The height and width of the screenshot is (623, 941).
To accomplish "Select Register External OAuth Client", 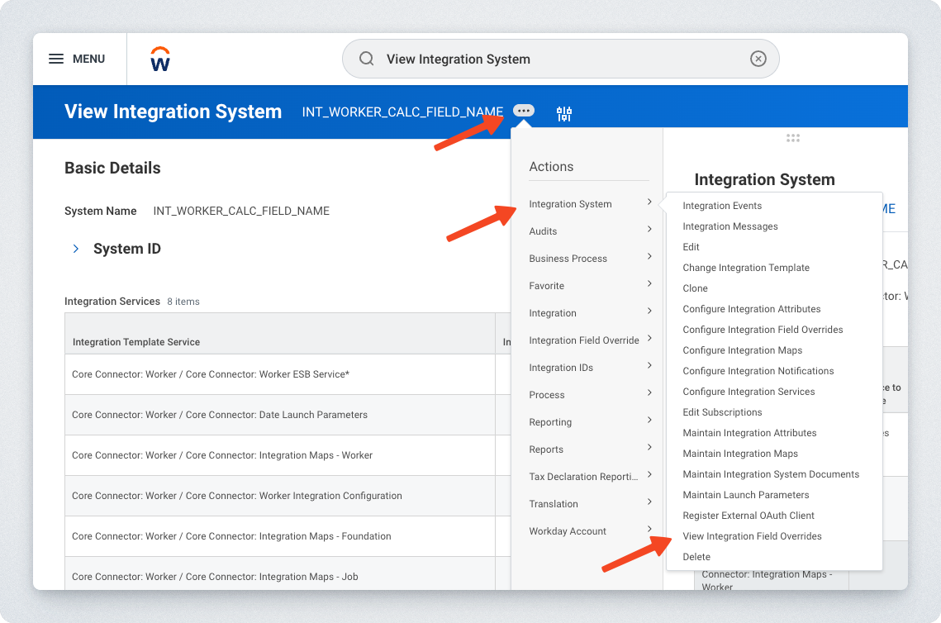I will click(x=749, y=516).
